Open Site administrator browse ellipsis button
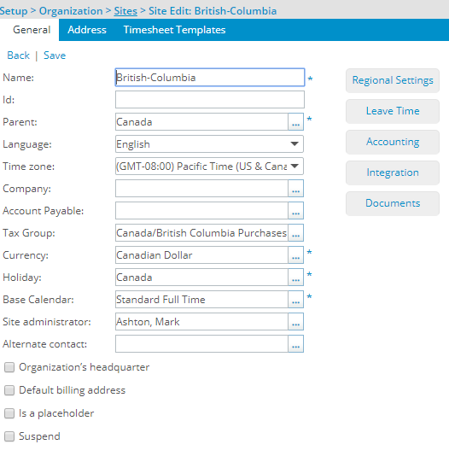 295,322
